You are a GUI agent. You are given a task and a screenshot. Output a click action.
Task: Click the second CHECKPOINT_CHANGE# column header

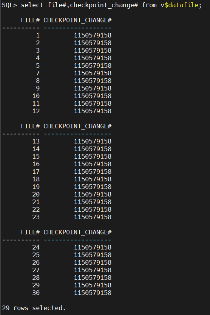tap(77, 126)
